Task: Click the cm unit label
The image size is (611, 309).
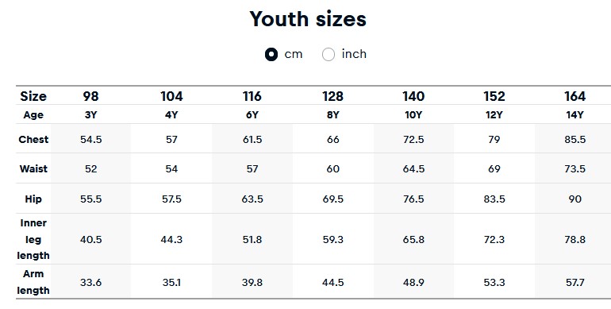Action: (x=294, y=54)
